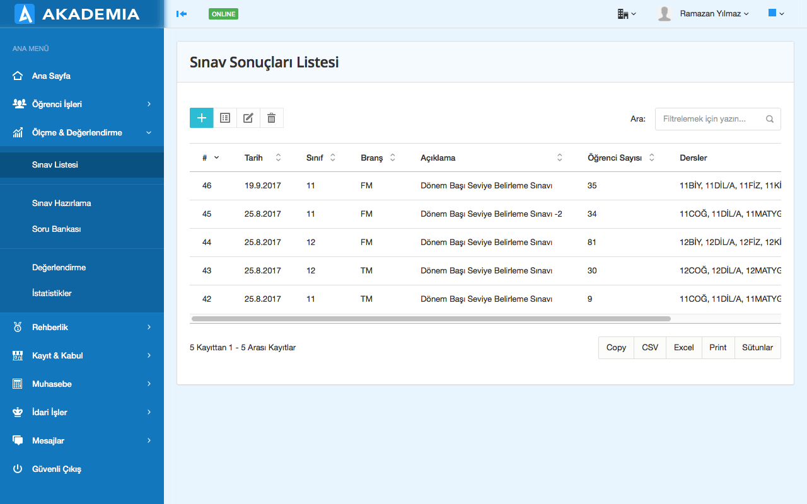Click the edit pencil icon
Image resolution: width=807 pixels, height=504 pixels.
[248, 118]
